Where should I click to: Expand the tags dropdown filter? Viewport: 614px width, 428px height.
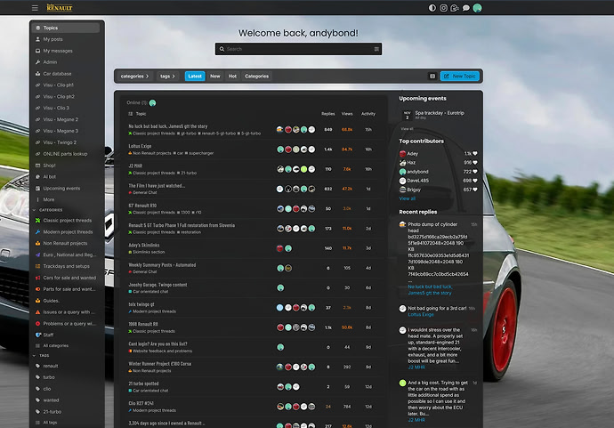tap(167, 76)
